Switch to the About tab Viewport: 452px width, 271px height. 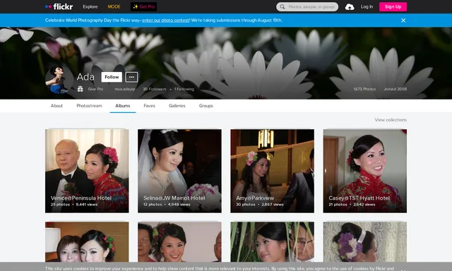[56, 106]
